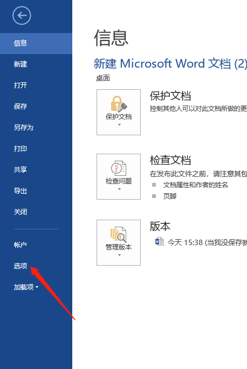This screenshot has width=247, height=369.
Task: Click the back arrow circle icon
Action: pyautogui.click(x=22, y=16)
